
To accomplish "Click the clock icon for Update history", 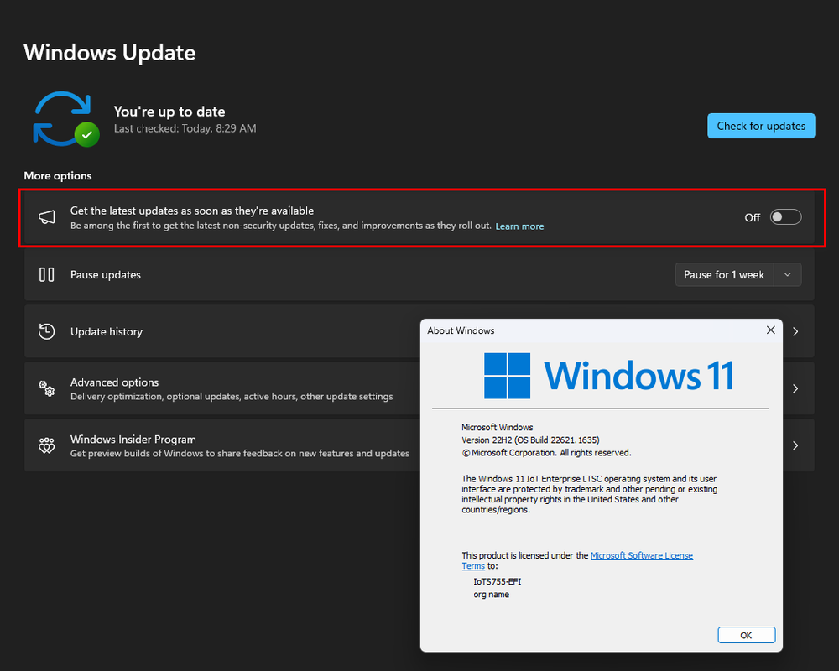I will click(46, 331).
